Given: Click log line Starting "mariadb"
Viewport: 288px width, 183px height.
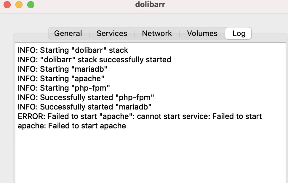Looking at the screenshot, I should point(63,69).
